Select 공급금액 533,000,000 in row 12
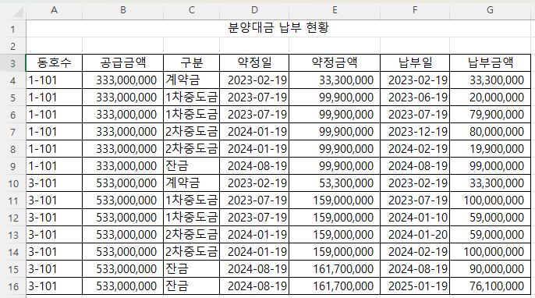The height and width of the screenshot is (298, 535). tap(123, 218)
